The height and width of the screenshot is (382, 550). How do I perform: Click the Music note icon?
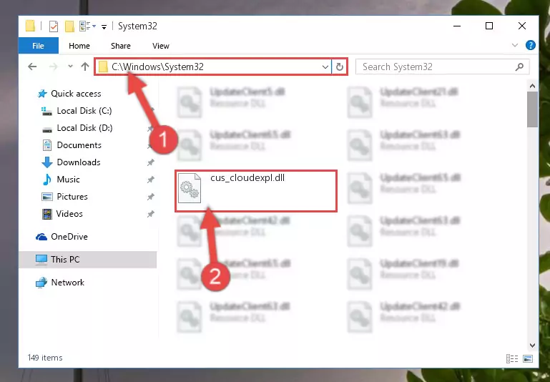[x=47, y=180]
